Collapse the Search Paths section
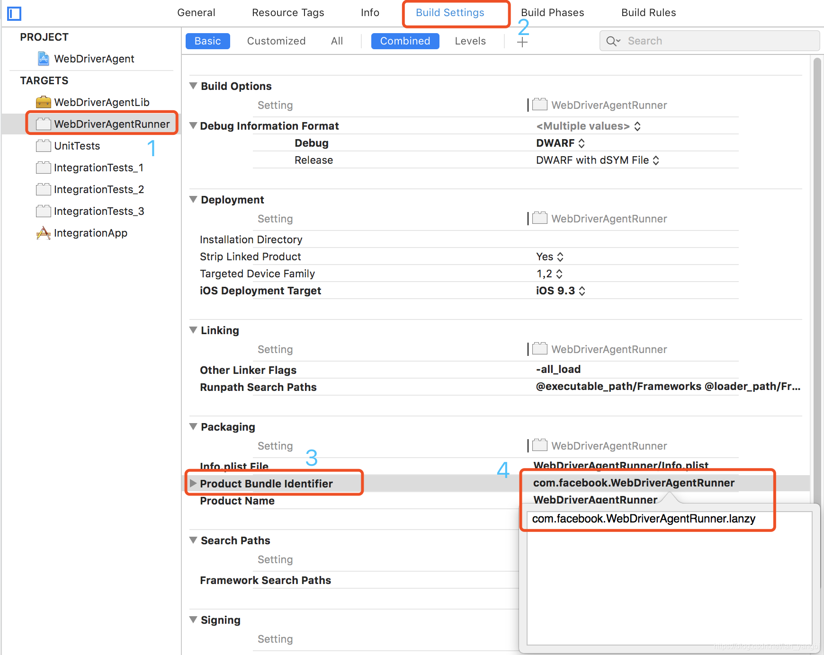 (x=193, y=540)
